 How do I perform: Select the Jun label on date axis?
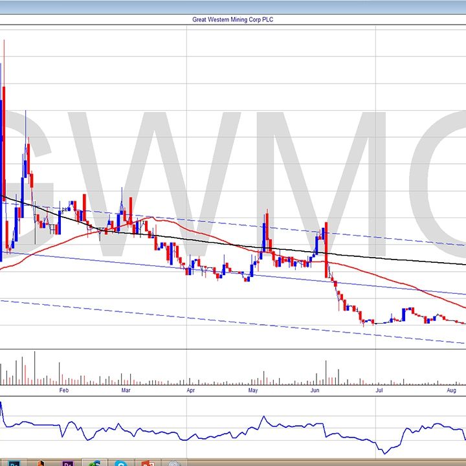(315, 390)
